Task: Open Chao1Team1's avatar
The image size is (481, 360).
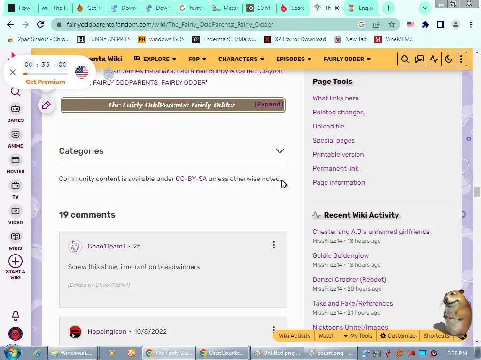Action: pyautogui.click(x=75, y=247)
